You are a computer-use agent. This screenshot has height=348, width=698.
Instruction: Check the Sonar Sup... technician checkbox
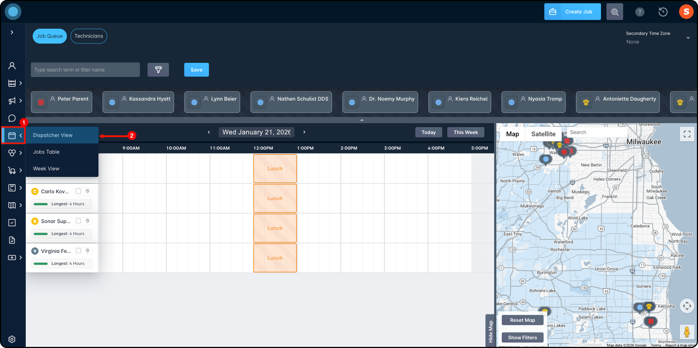[x=78, y=221]
